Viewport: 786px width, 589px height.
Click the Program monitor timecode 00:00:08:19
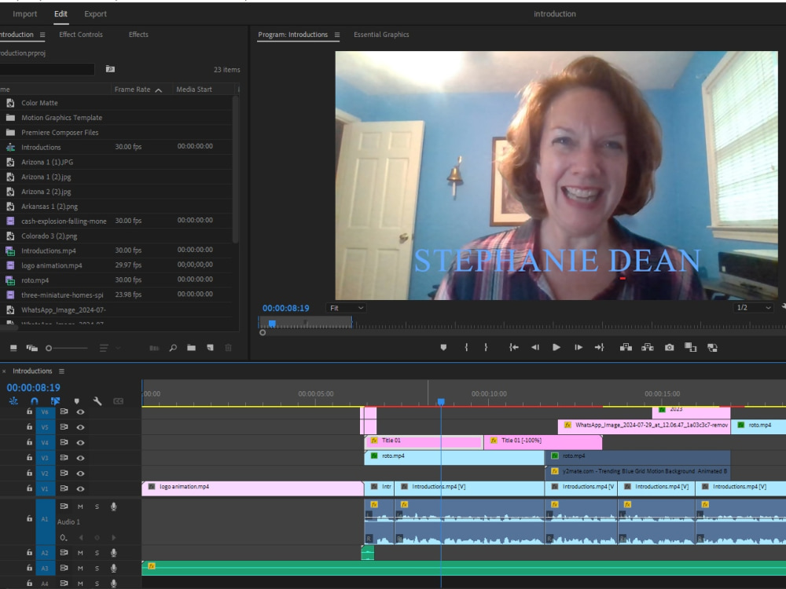286,308
